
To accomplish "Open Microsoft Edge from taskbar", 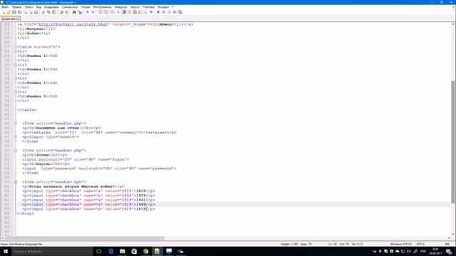I will coord(111,251).
